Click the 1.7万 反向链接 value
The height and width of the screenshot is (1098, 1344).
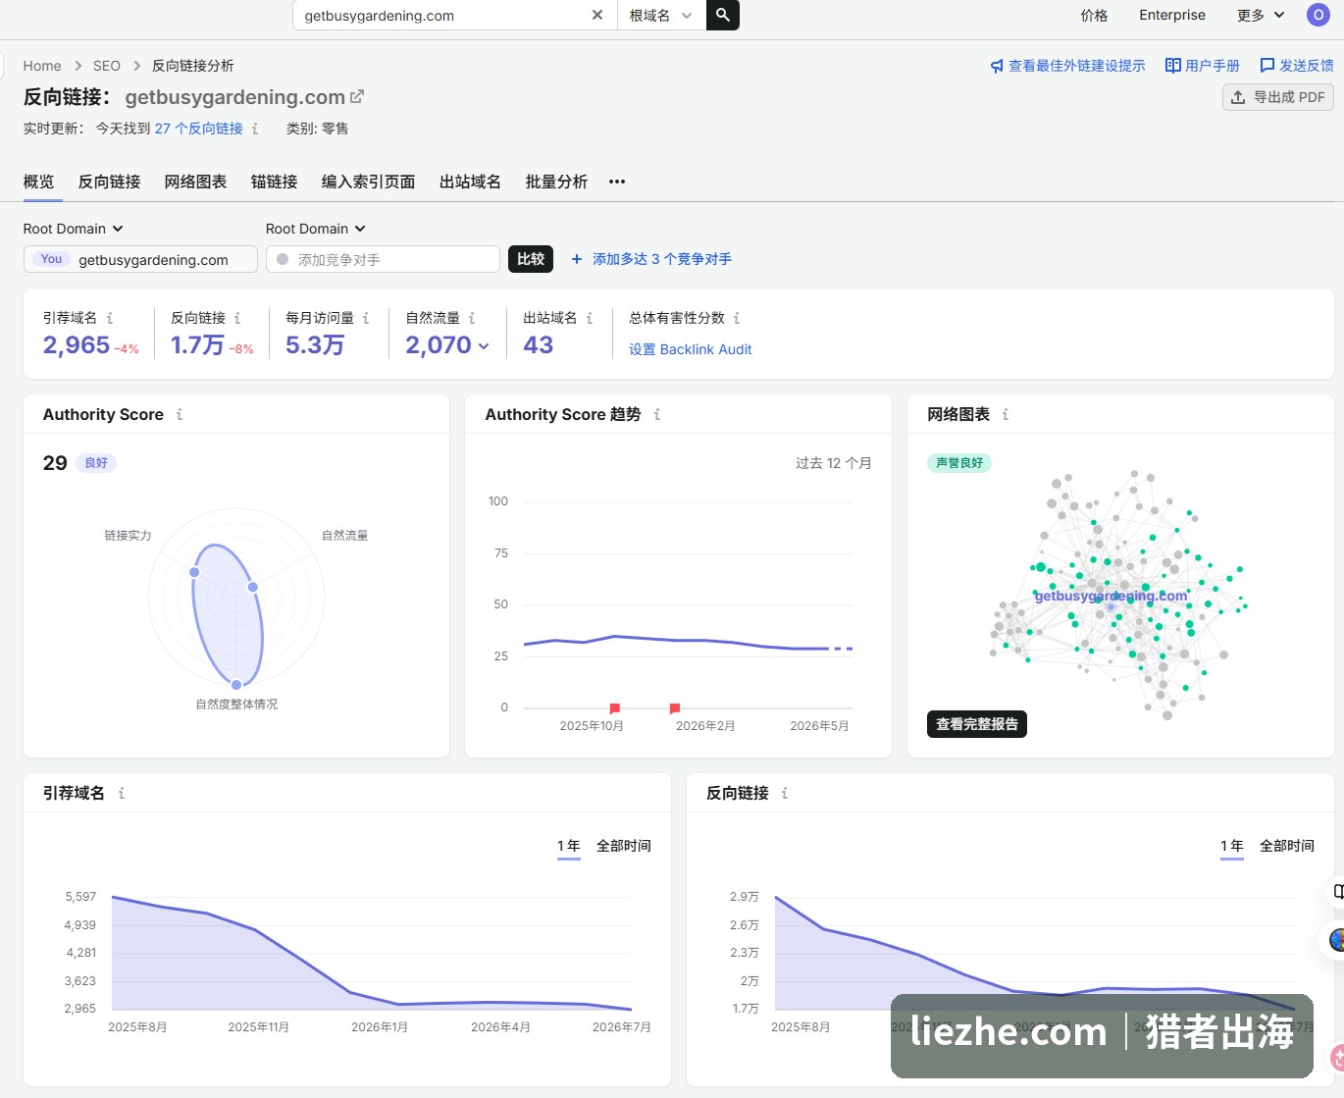(x=197, y=345)
